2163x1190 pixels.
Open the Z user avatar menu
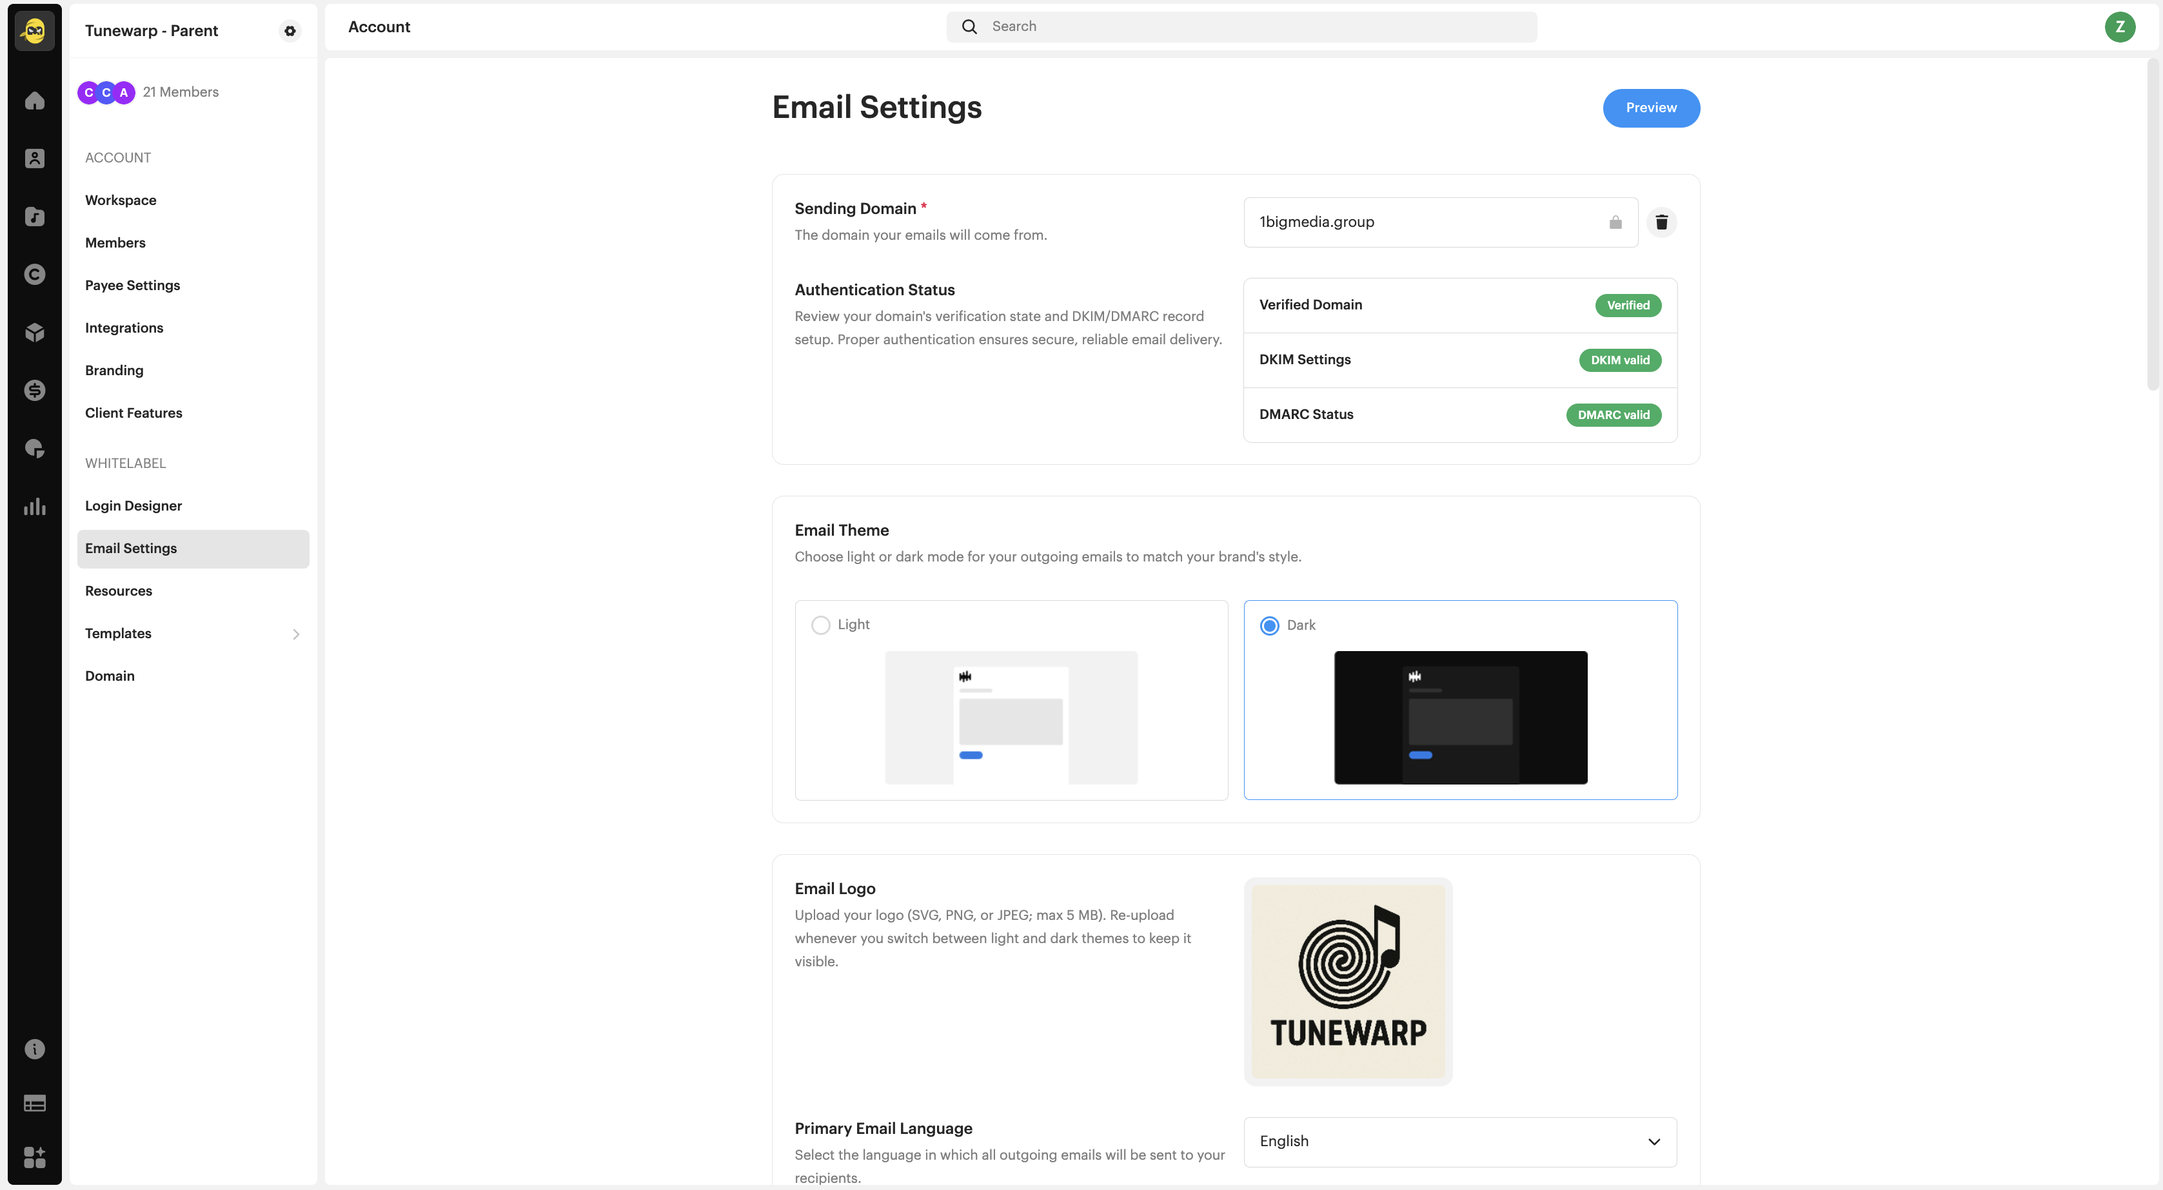coord(2119,27)
